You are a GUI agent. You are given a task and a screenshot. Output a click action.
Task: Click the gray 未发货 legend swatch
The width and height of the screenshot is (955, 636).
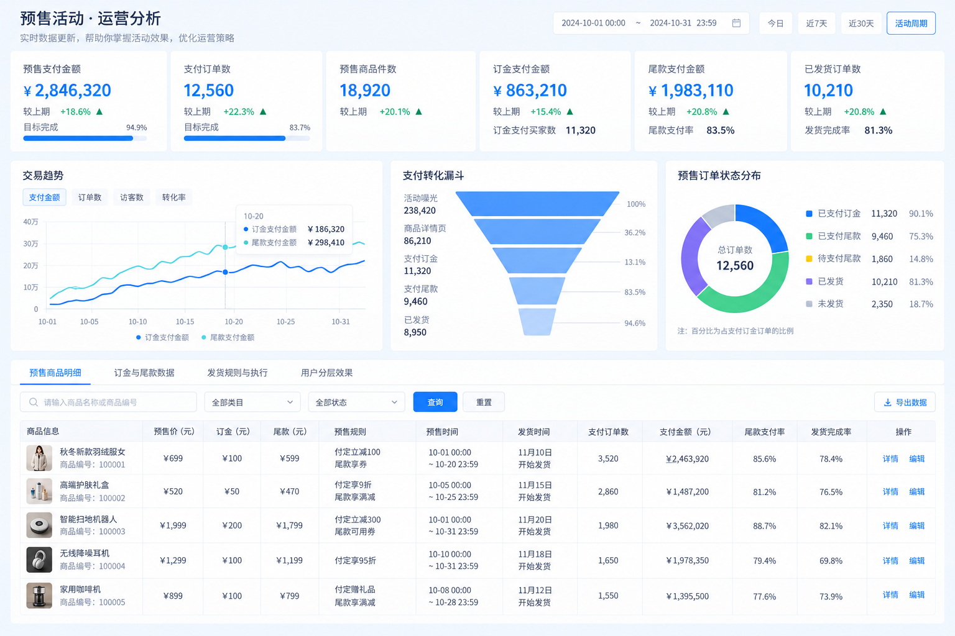click(x=809, y=304)
